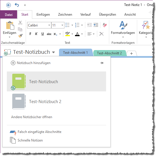Viewport: 158px width, 158px height.
Task: Apply bullet list formatting
Action: [x=67, y=25]
